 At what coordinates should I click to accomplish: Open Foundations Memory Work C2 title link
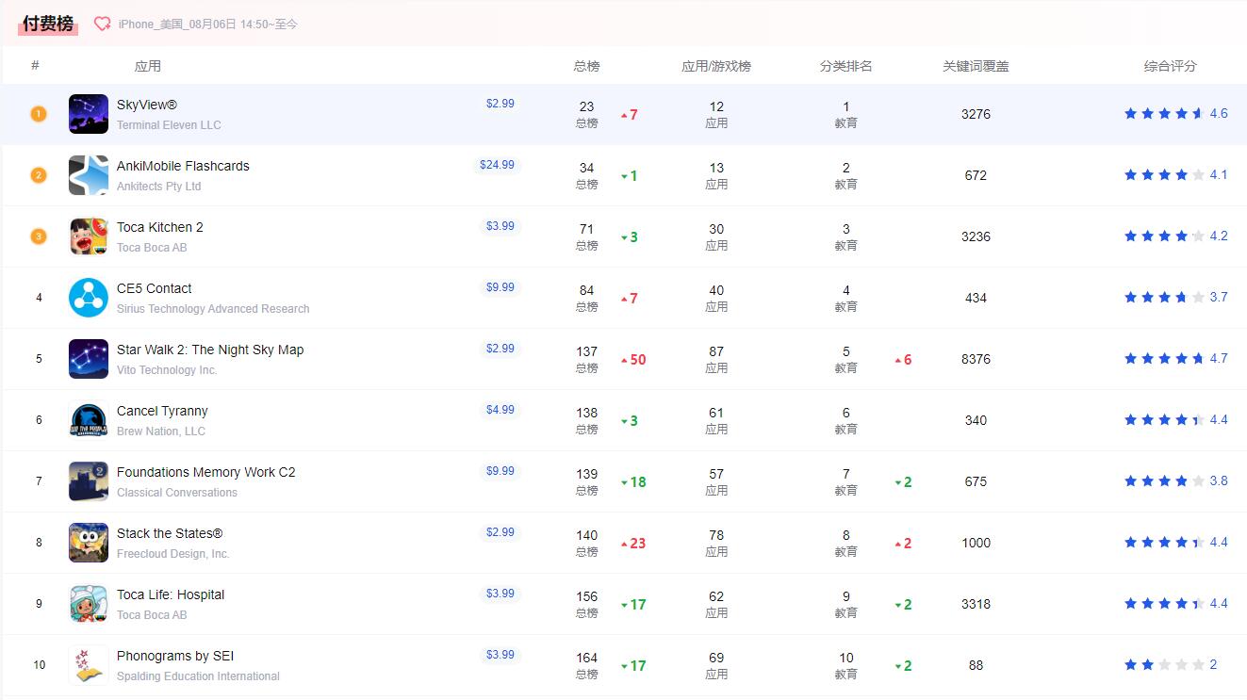(206, 472)
